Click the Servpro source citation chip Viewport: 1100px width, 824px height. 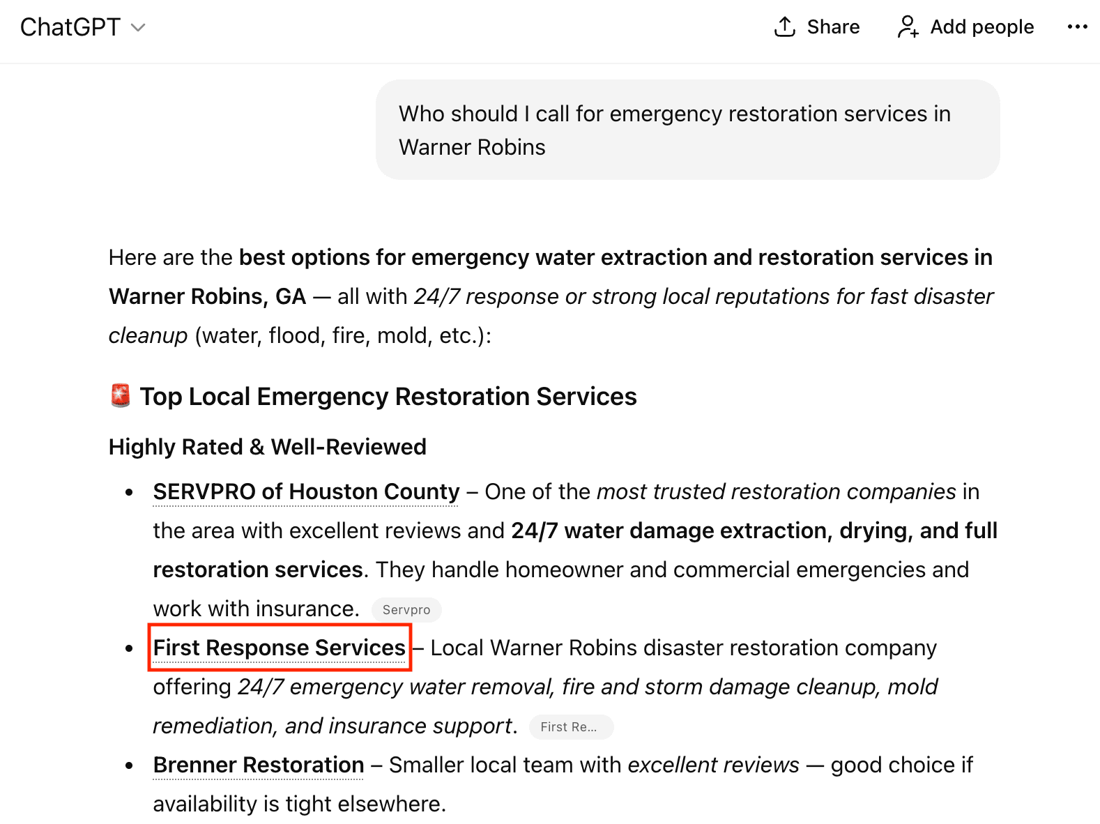[406, 610]
